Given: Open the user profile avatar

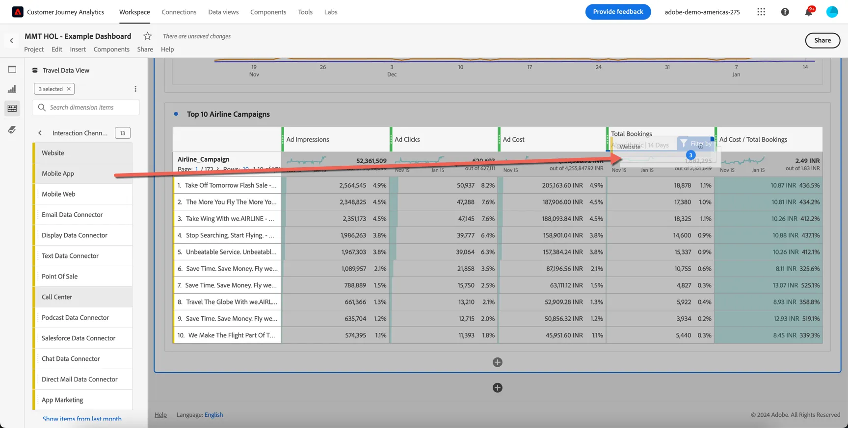Looking at the screenshot, I should click(x=832, y=12).
